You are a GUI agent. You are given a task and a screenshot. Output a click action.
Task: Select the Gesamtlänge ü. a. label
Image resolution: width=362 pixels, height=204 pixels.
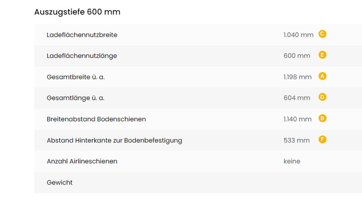click(x=76, y=98)
